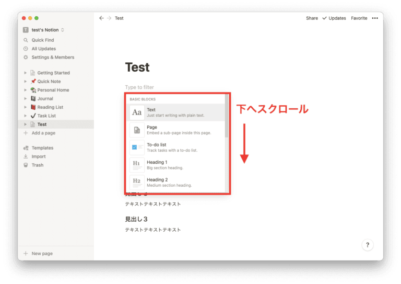
Task: Open the three-dot page options menu
Action: pyautogui.click(x=374, y=18)
